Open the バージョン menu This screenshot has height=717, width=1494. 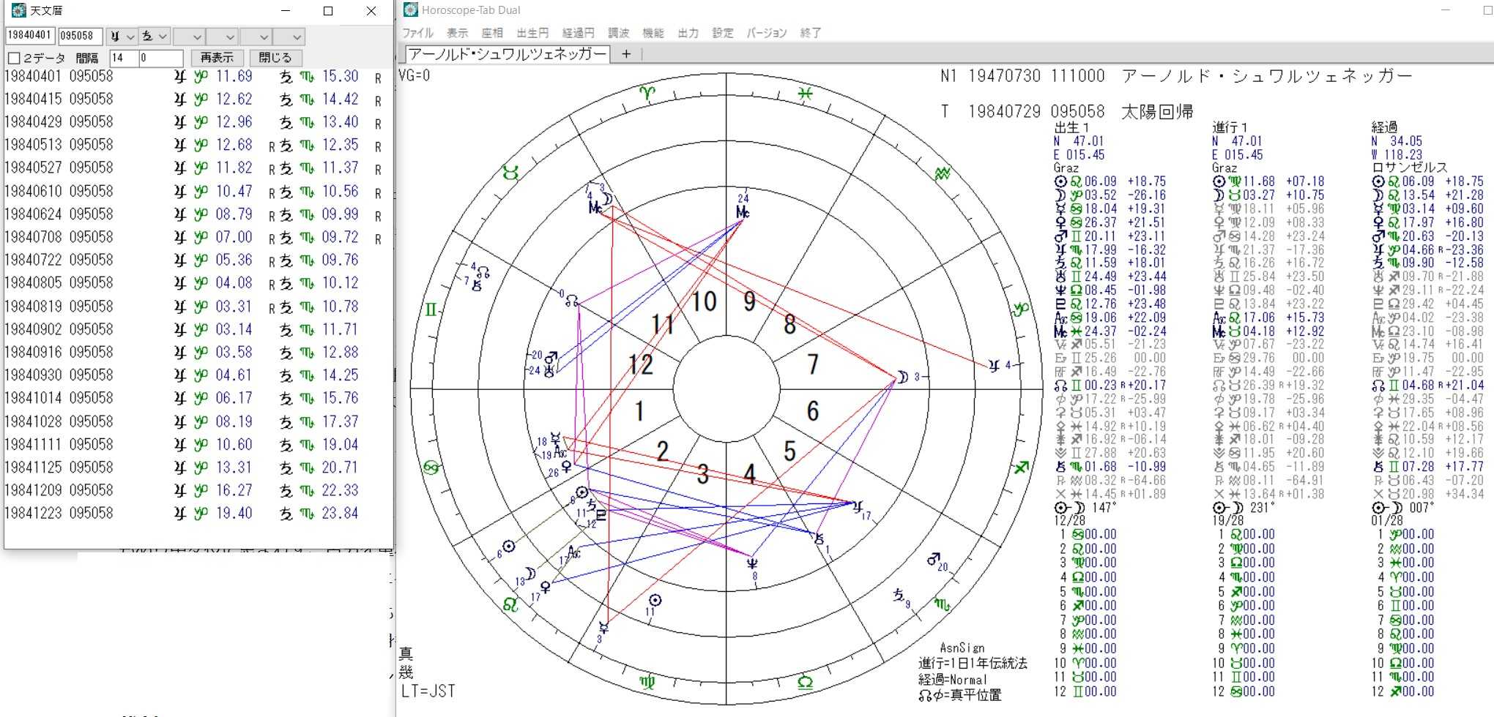tap(767, 33)
